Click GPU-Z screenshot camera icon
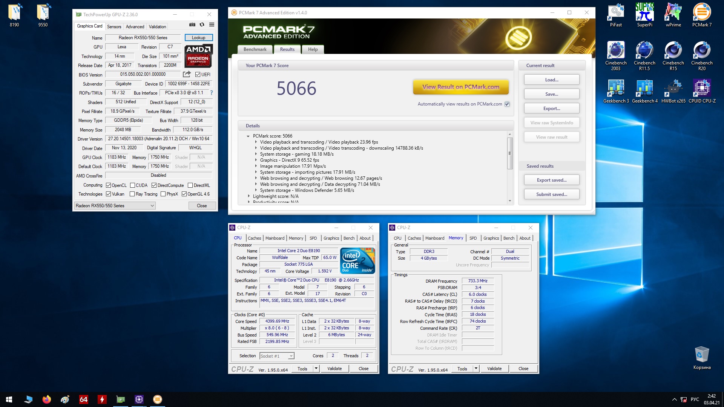724x407 pixels. (x=192, y=24)
